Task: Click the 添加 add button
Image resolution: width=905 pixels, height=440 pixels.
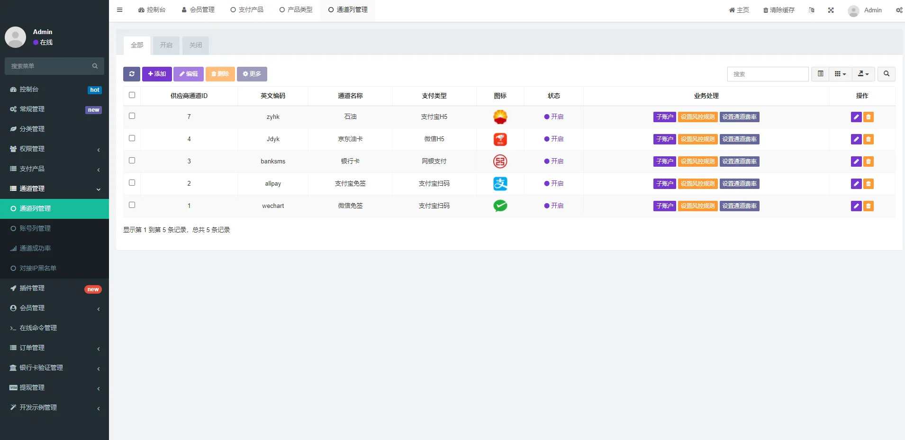Action: tap(157, 74)
